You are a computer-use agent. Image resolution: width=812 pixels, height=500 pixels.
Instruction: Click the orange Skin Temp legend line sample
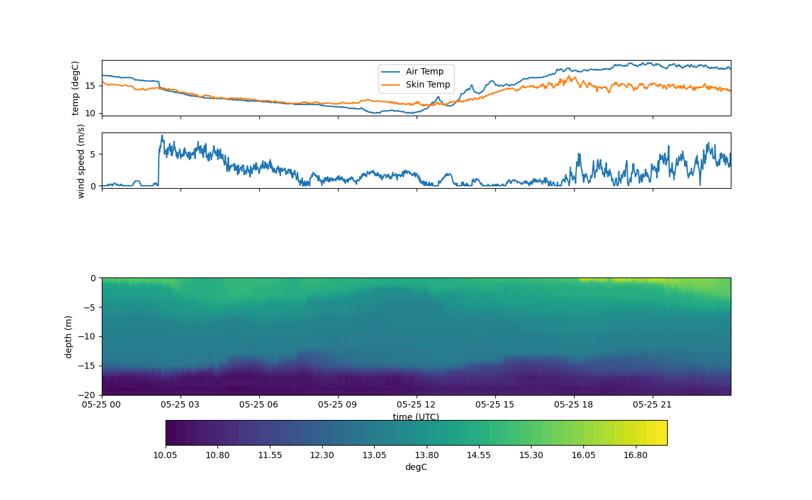click(390, 85)
